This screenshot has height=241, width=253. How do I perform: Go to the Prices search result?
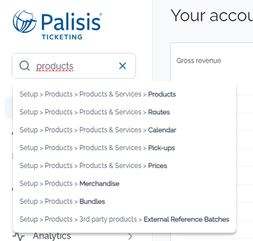125,166
